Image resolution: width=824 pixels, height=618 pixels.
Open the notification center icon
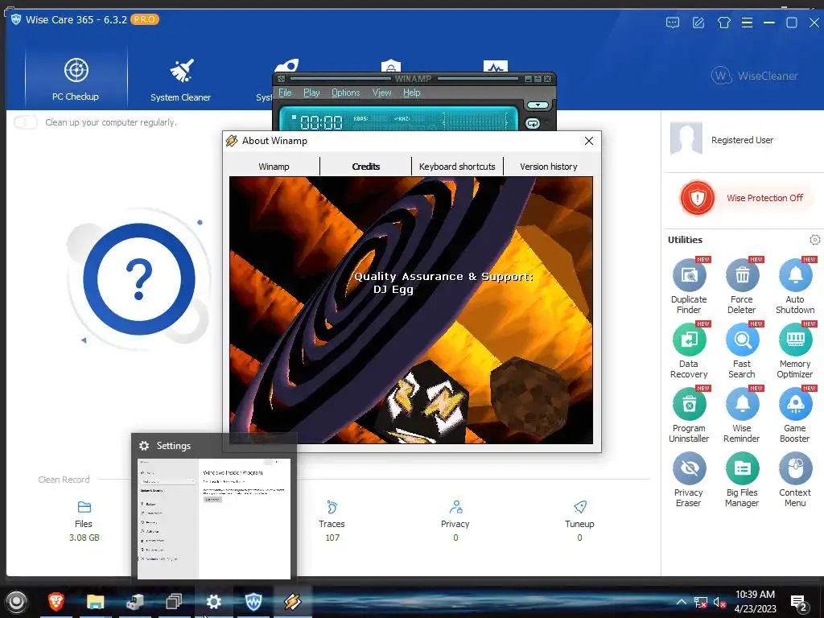click(x=799, y=602)
